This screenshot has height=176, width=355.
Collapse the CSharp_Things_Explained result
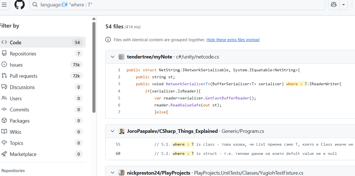click(113, 131)
